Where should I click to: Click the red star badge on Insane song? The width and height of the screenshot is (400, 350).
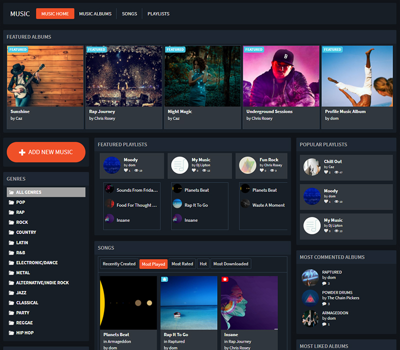[x=225, y=279]
